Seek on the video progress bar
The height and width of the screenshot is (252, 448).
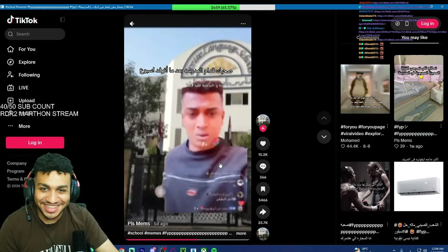tap(188, 239)
